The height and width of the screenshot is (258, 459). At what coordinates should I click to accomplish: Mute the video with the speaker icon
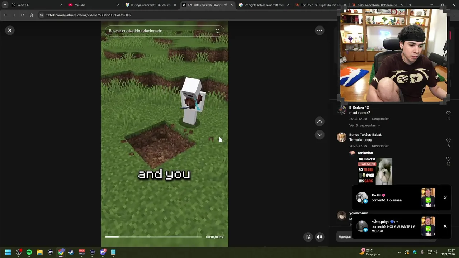point(320,237)
